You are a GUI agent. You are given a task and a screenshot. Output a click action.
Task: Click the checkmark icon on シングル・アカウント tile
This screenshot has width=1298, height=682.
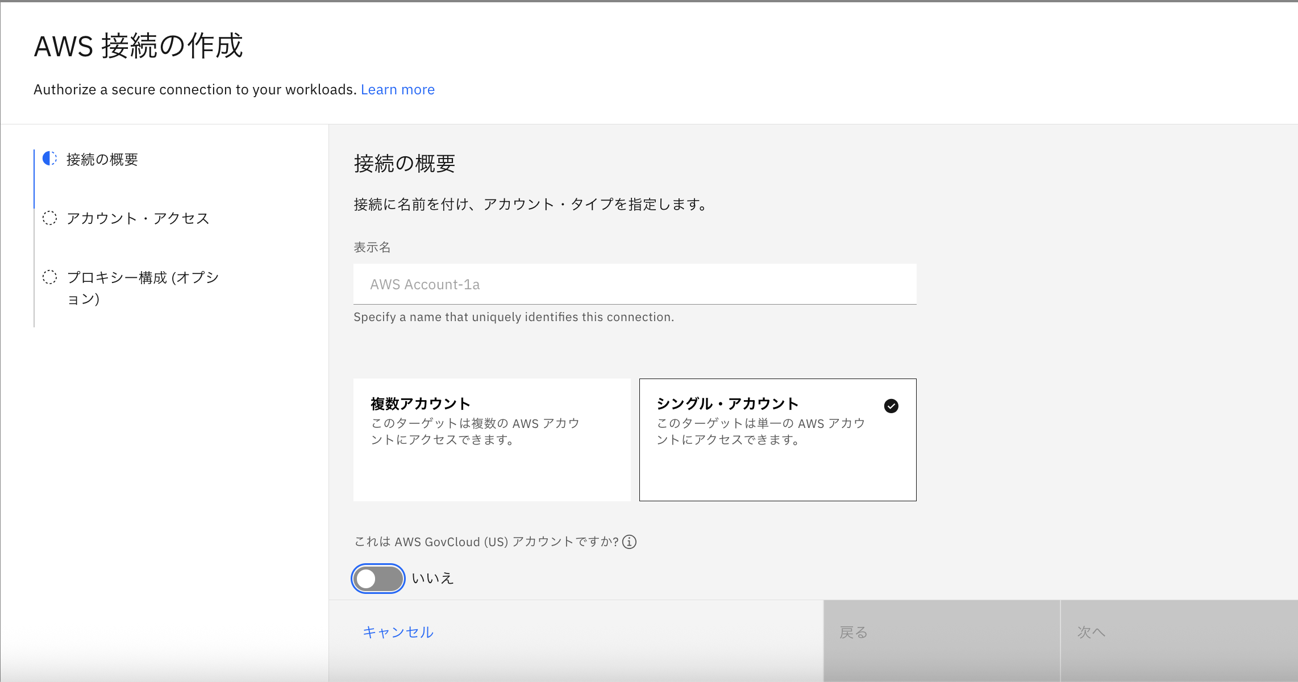click(891, 406)
